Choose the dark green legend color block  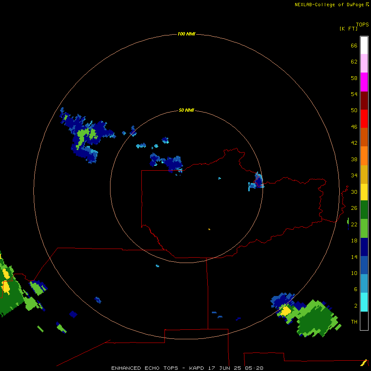364,210
